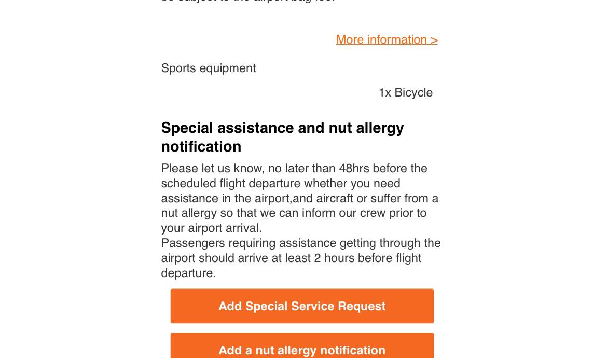Click the word 'Bicycle' in sports equipment
607x358 pixels.
(x=413, y=93)
